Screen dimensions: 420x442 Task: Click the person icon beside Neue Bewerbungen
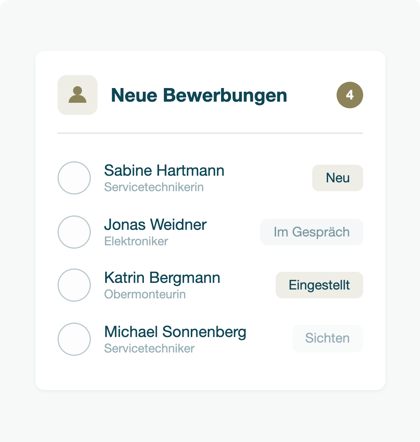click(78, 95)
